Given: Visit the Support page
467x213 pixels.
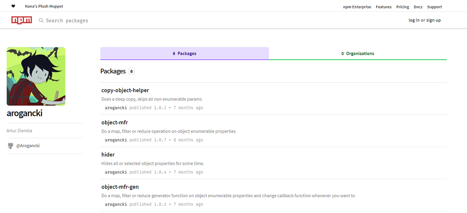Looking at the screenshot, I should pos(434,7).
